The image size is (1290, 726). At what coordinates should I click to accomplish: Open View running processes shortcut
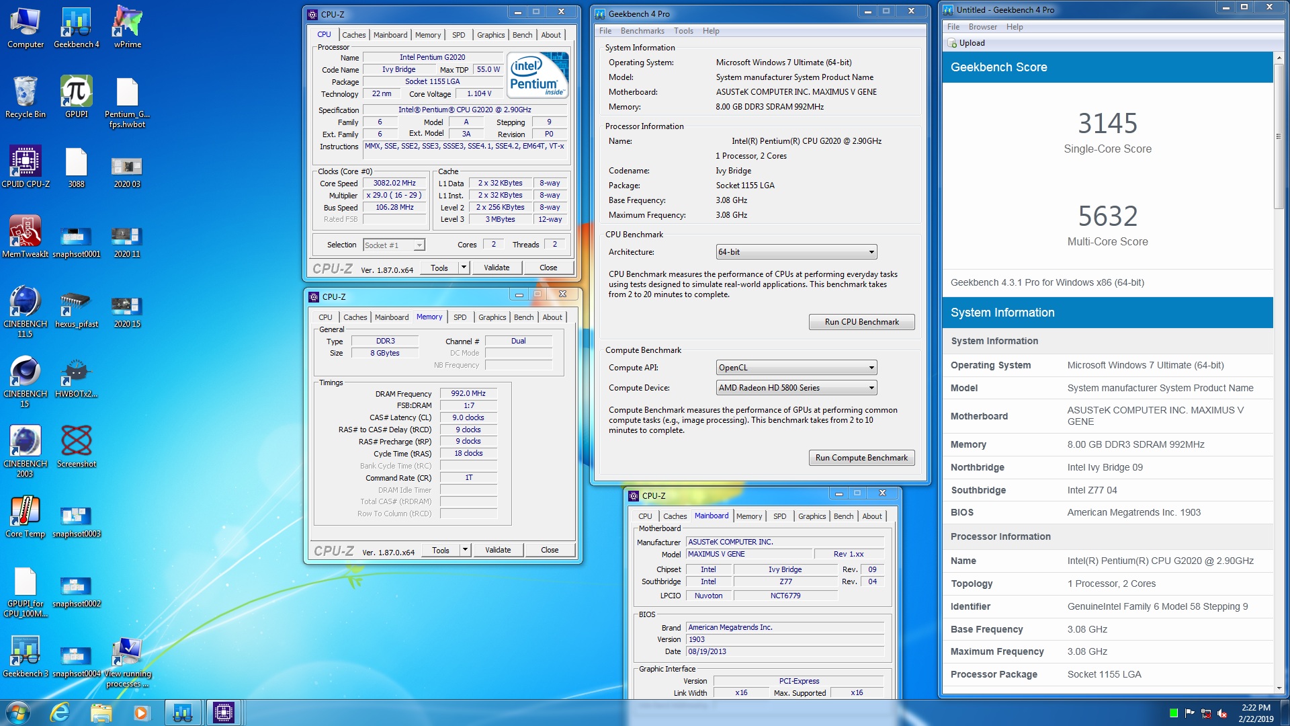[127, 662]
